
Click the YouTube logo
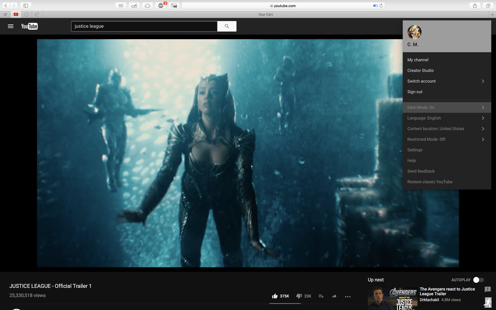[x=29, y=26]
